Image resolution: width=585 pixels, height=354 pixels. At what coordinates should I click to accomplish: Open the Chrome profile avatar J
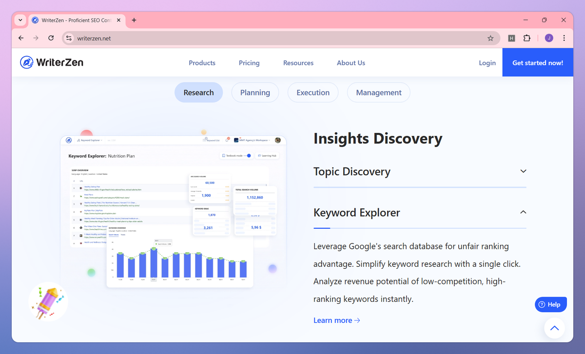(549, 38)
